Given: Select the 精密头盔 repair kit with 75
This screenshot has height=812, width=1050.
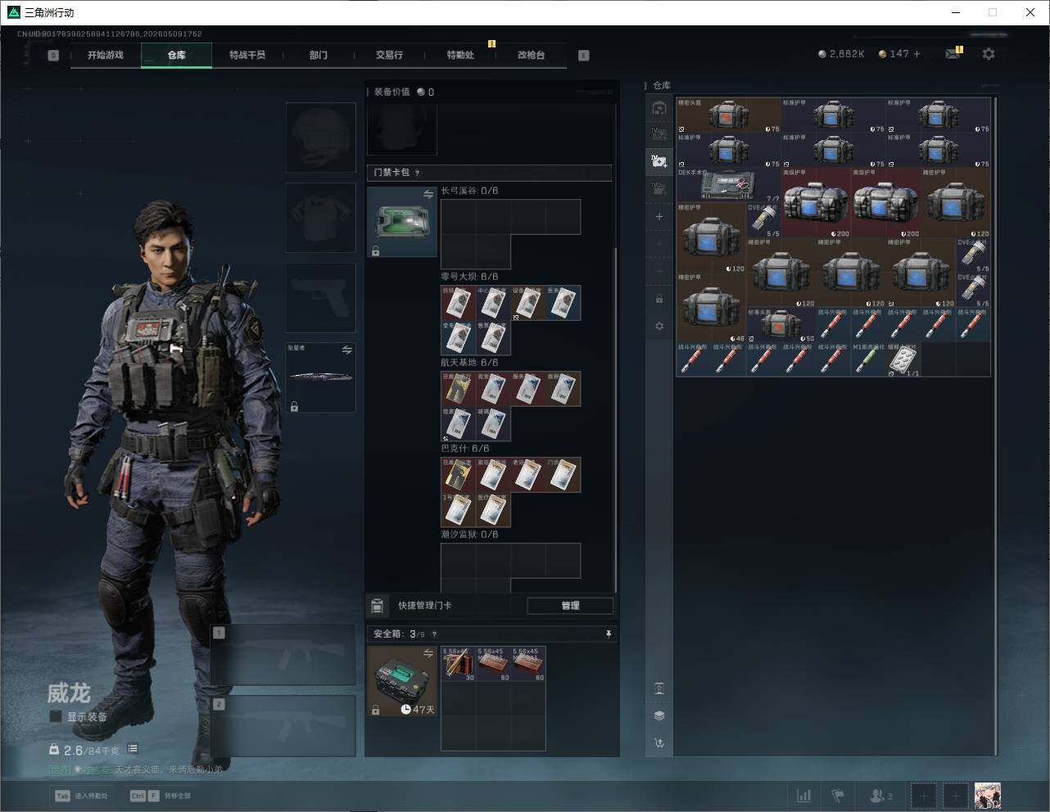Looking at the screenshot, I should [729, 115].
